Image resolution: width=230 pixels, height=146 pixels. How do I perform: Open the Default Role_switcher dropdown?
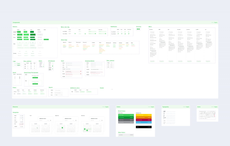112,63
